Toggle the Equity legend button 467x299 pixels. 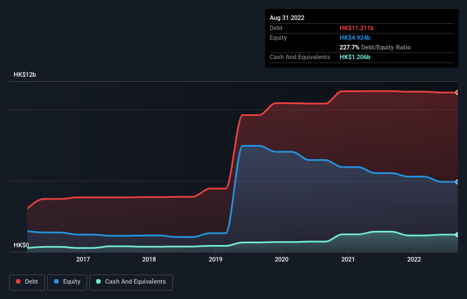(x=67, y=282)
